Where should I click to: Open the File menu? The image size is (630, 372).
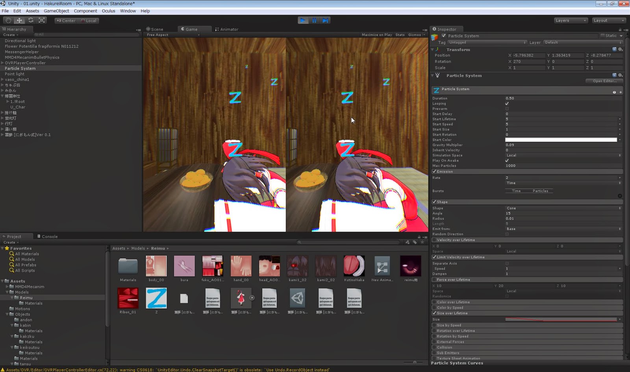pyautogui.click(x=5, y=11)
